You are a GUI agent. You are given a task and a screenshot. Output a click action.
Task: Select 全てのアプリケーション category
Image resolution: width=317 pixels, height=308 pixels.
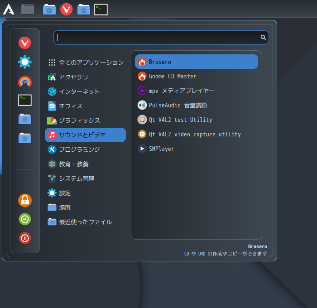point(85,63)
